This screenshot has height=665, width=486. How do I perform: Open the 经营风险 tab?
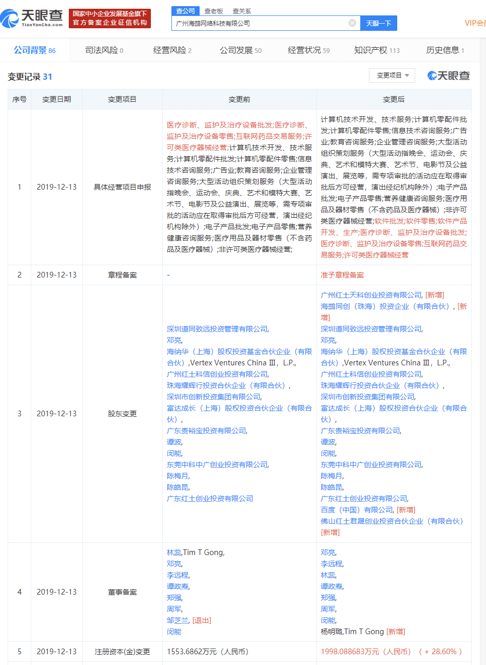click(169, 50)
